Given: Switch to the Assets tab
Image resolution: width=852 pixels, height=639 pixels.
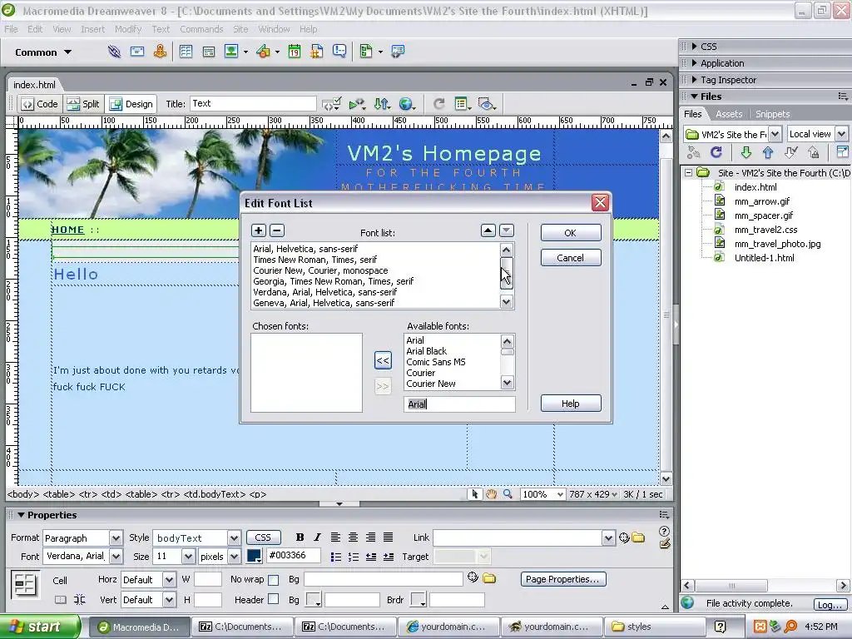Looking at the screenshot, I should [x=729, y=114].
